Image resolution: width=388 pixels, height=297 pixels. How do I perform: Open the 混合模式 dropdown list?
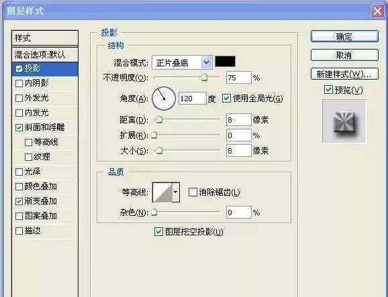182,62
